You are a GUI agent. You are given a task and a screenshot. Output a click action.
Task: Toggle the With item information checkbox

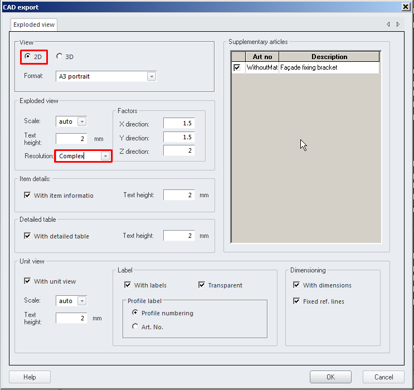pyautogui.click(x=27, y=196)
